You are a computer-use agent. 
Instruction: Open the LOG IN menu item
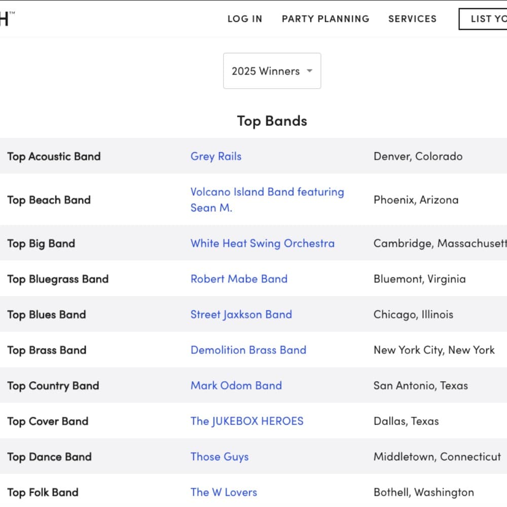(244, 19)
